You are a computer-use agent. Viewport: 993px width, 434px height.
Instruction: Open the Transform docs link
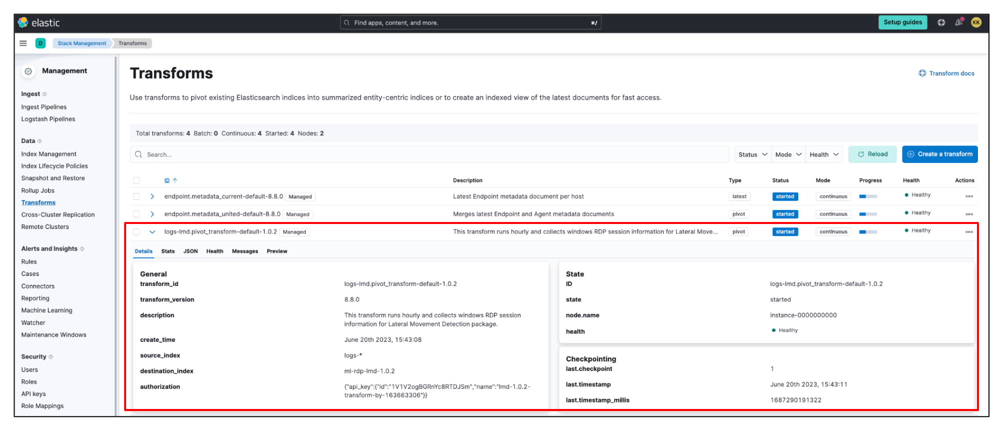[946, 73]
